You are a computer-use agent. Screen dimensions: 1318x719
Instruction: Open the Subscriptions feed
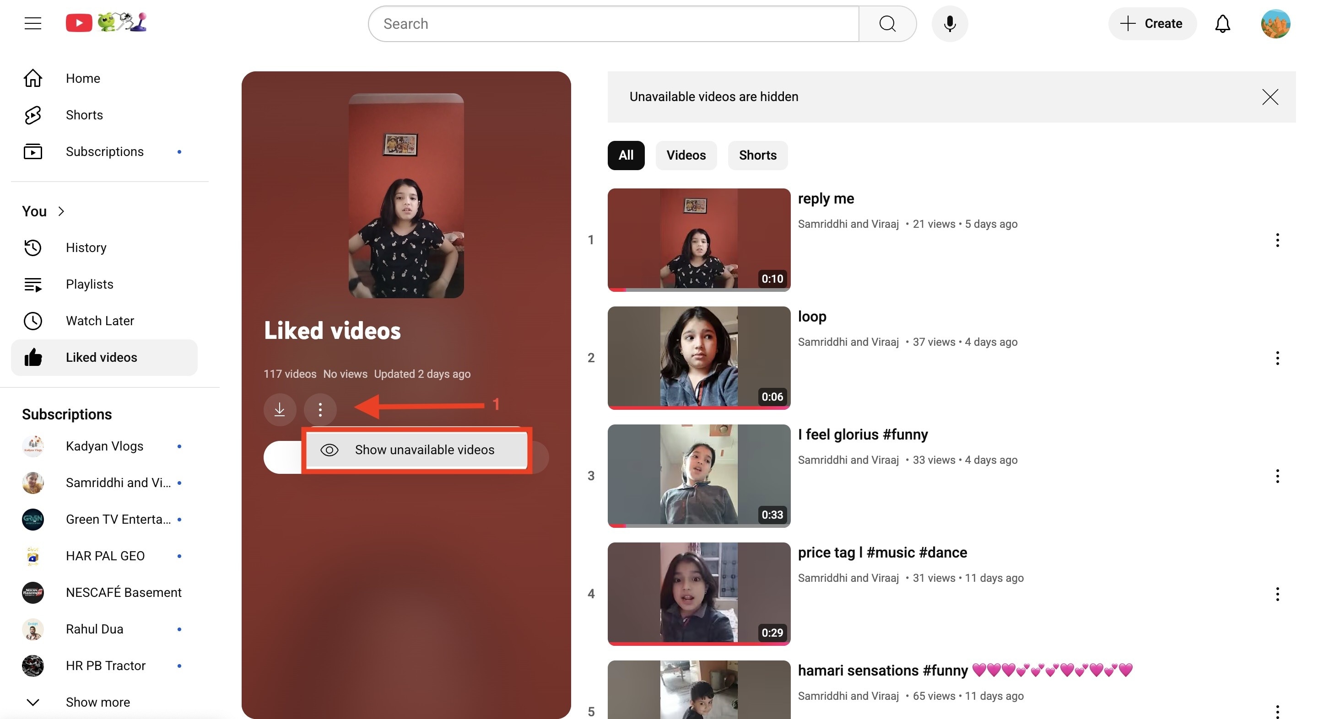(104, 152)
